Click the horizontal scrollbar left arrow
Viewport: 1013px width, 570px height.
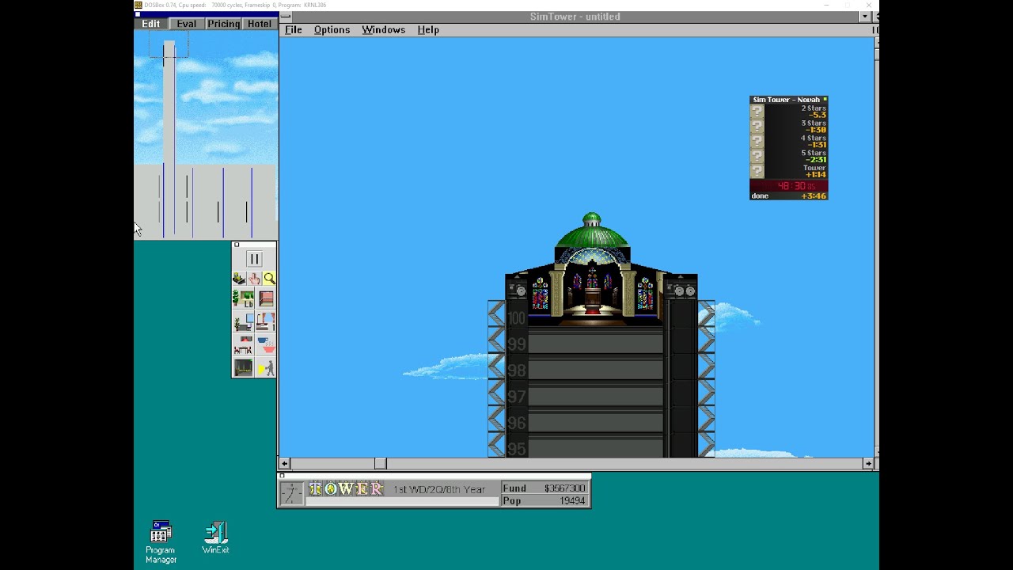[x=284, y=464]
